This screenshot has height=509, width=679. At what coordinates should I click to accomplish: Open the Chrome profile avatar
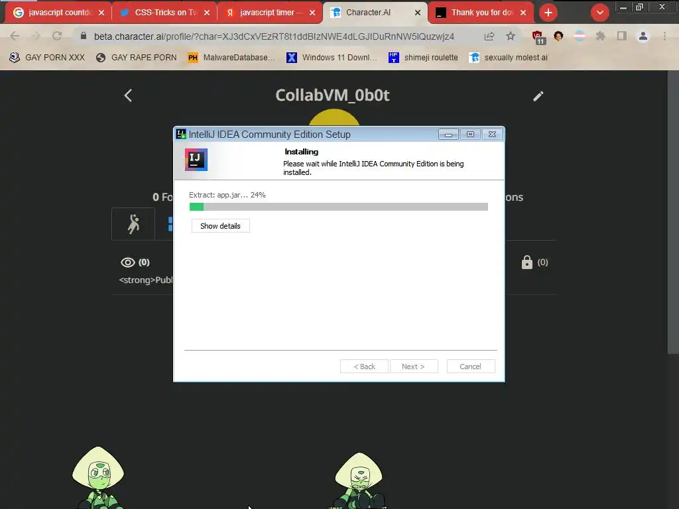tap(643, 36)
